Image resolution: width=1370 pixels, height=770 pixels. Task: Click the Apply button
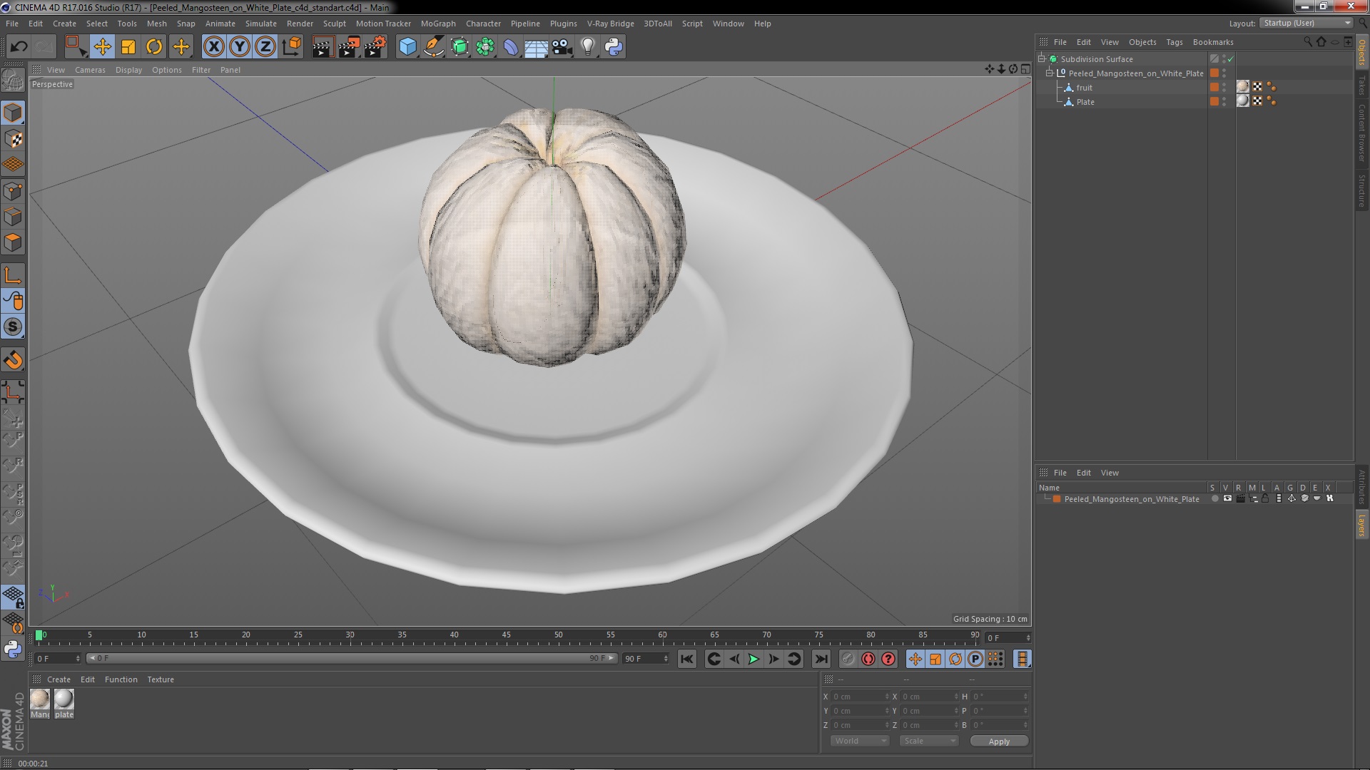click(x=999, y=741)
